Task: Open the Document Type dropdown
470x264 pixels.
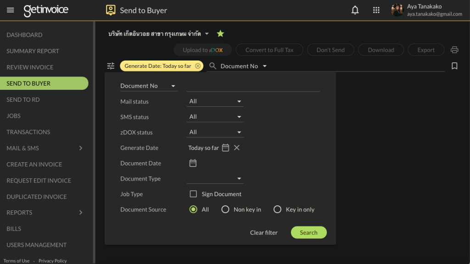Action: [215, 179]
